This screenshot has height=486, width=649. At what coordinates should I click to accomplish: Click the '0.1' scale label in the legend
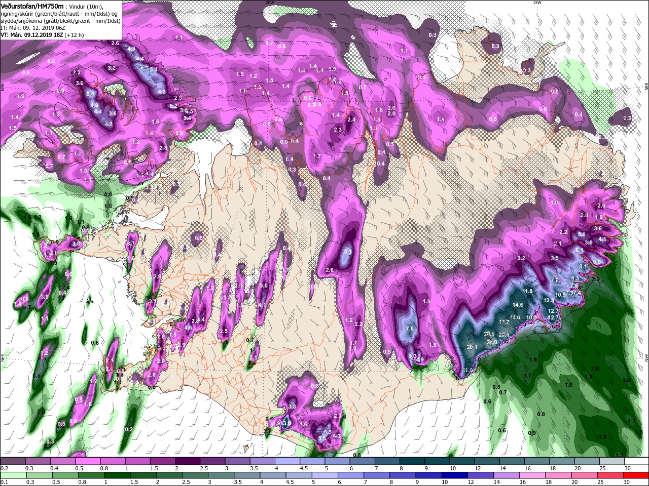tap(4, 482)
